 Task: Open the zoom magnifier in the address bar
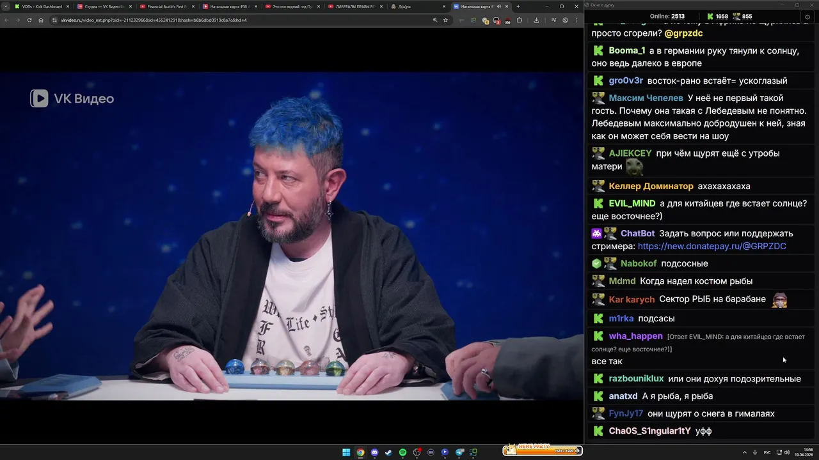pyautogui.click(x=435, y=20)
